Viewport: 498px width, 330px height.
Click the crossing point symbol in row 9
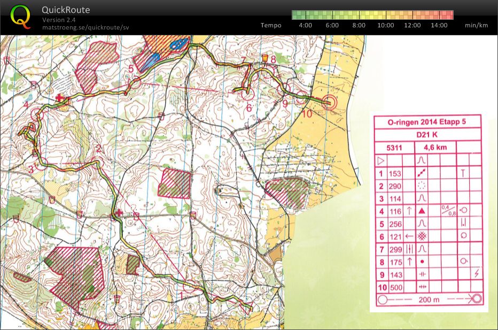point(422,274)
